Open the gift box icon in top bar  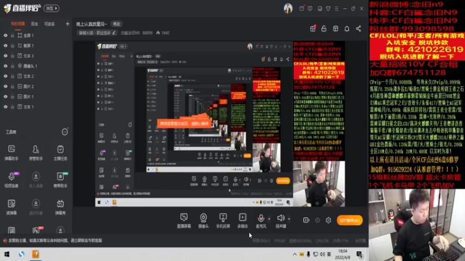(x=313, y=28)
